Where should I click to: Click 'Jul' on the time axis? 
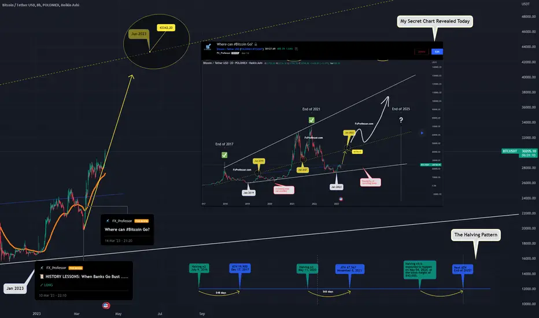[x=160, y=313]
